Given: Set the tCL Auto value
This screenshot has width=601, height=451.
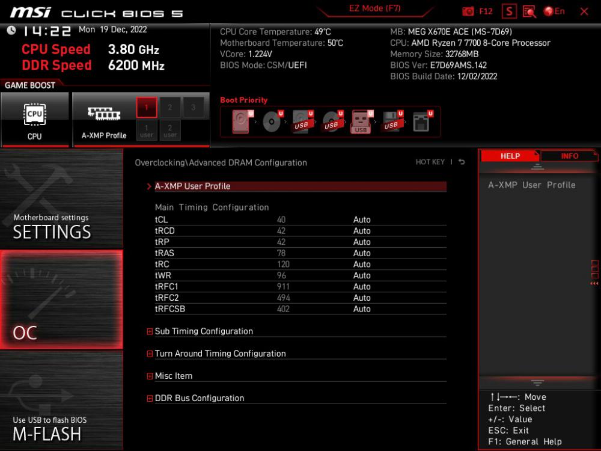Looking at the screenshot, I should (361, 219).
